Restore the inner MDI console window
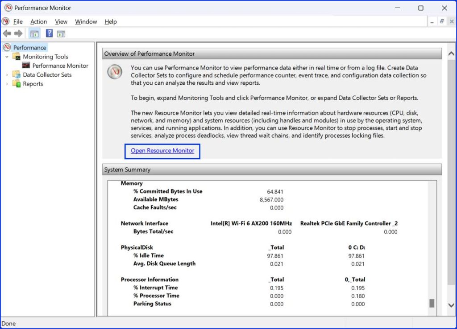 [x=442, y=21]
